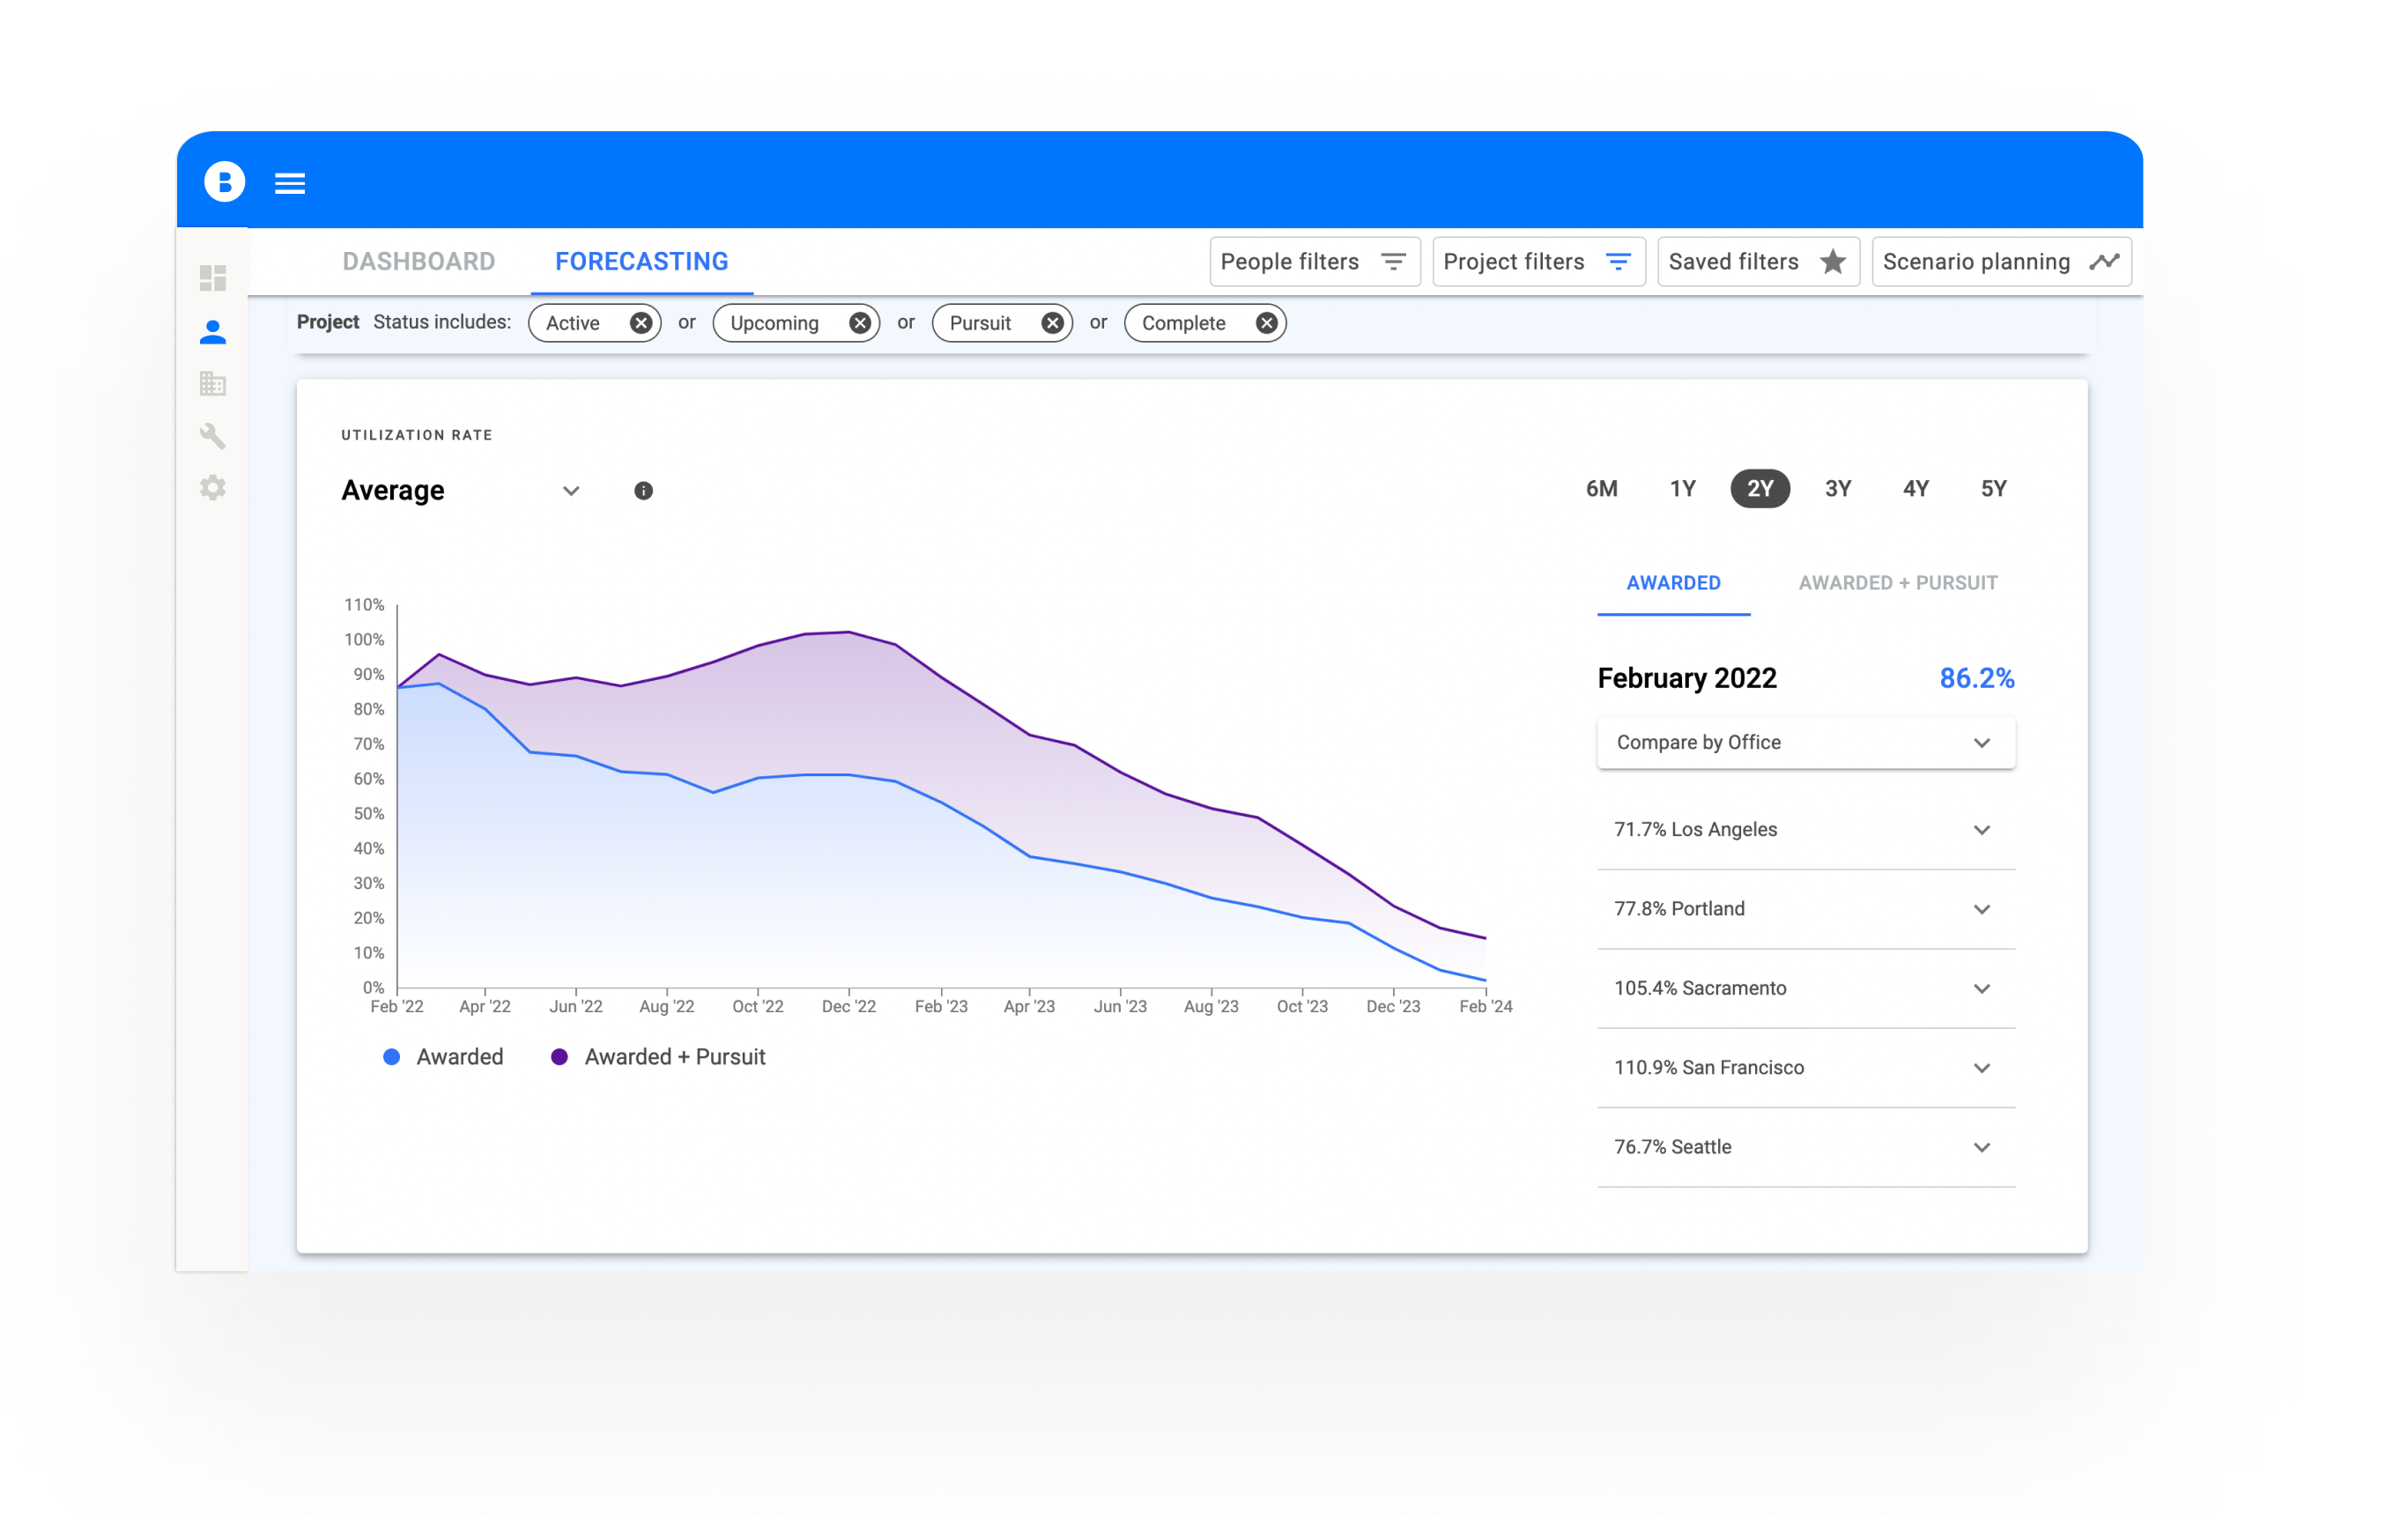Open the building projects sidebar icon

pyautogui.click(x=213, y=384)
